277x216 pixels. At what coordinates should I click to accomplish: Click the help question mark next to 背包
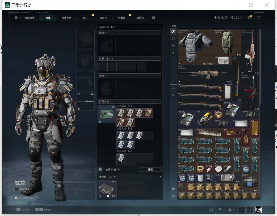[106, 76]
